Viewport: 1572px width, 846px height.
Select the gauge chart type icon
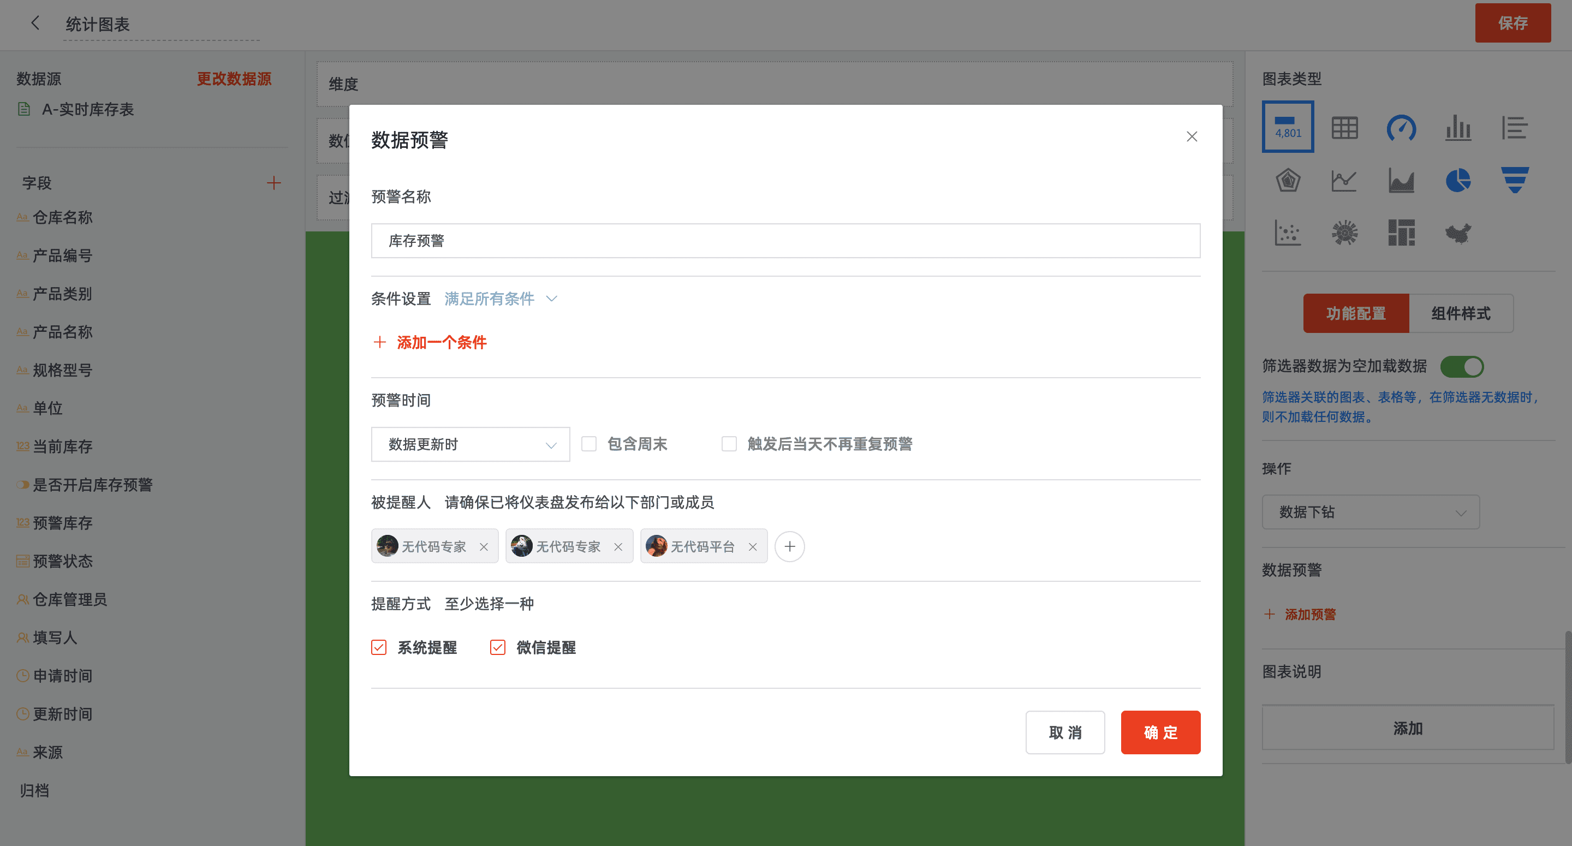pyautogui.click(x=1401, y=128)
